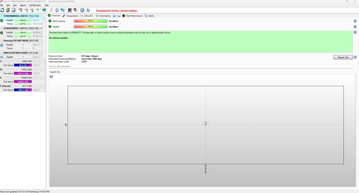Click the E: free space 5588.6 GB bar
Screen dimensions: 359x193
[23, 82]
